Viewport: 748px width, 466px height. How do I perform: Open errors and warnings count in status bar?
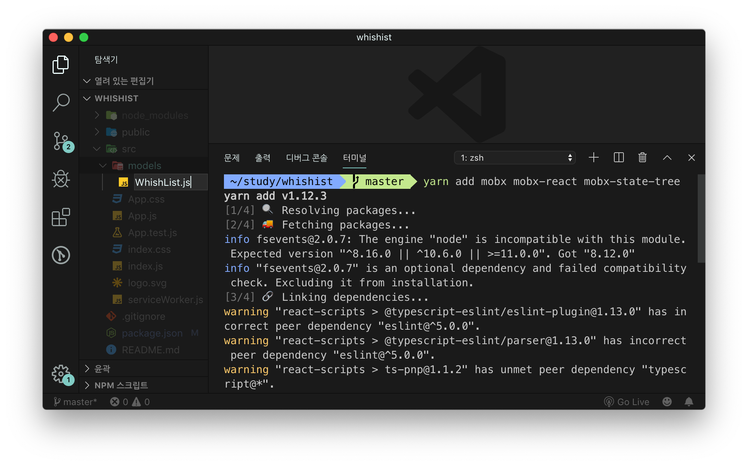tap(130, 402)
